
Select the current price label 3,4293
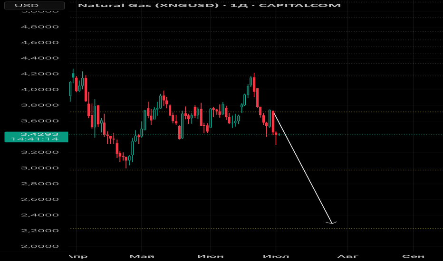point(39,134)
